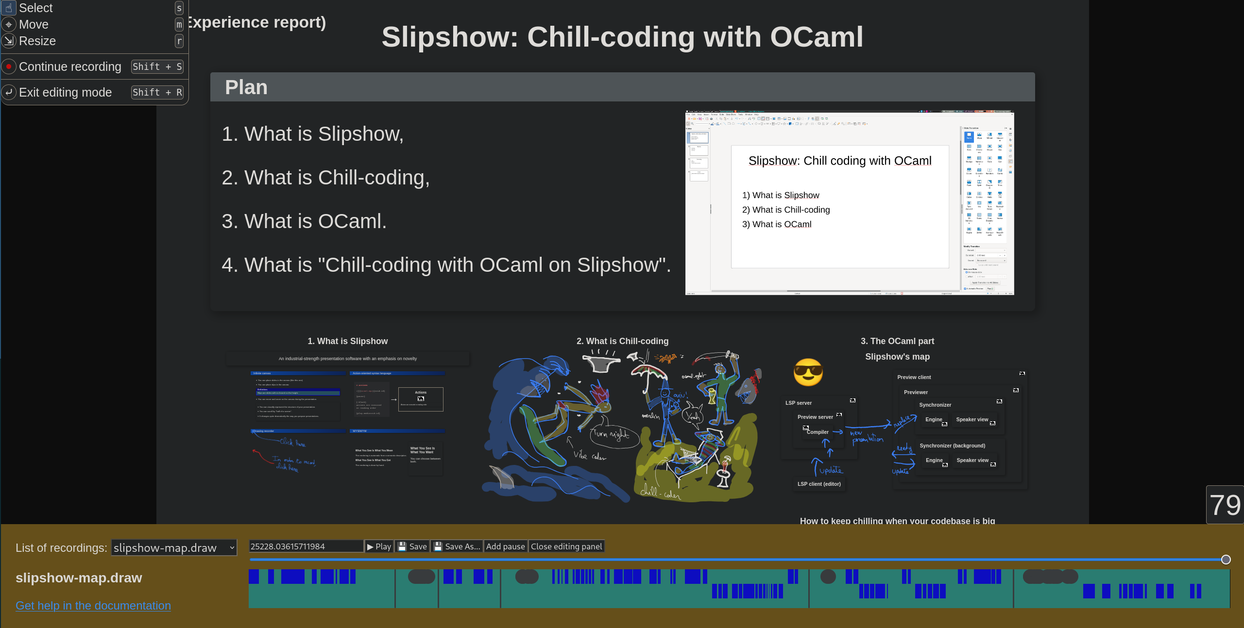Click the sunglasses emoji in OCaml part

click(x=808, y=372)
